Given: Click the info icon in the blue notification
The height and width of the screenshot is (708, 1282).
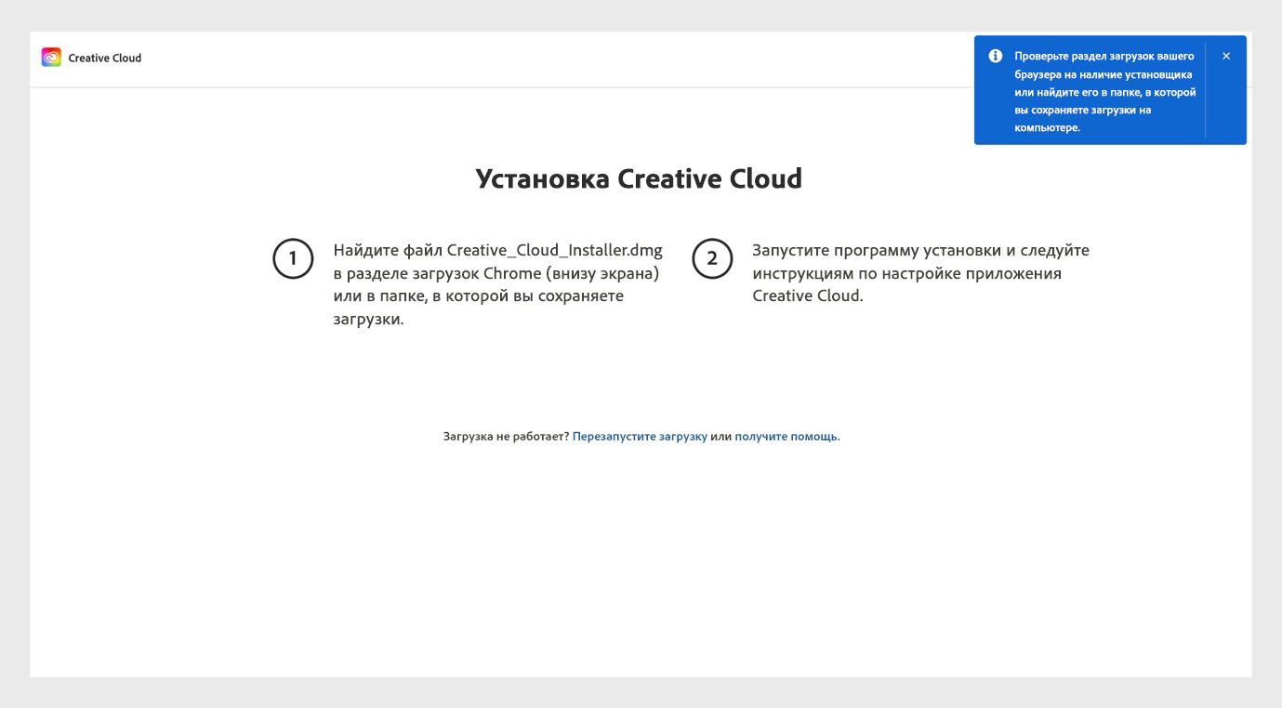Looking at the screenshot, I should [996, 56].
